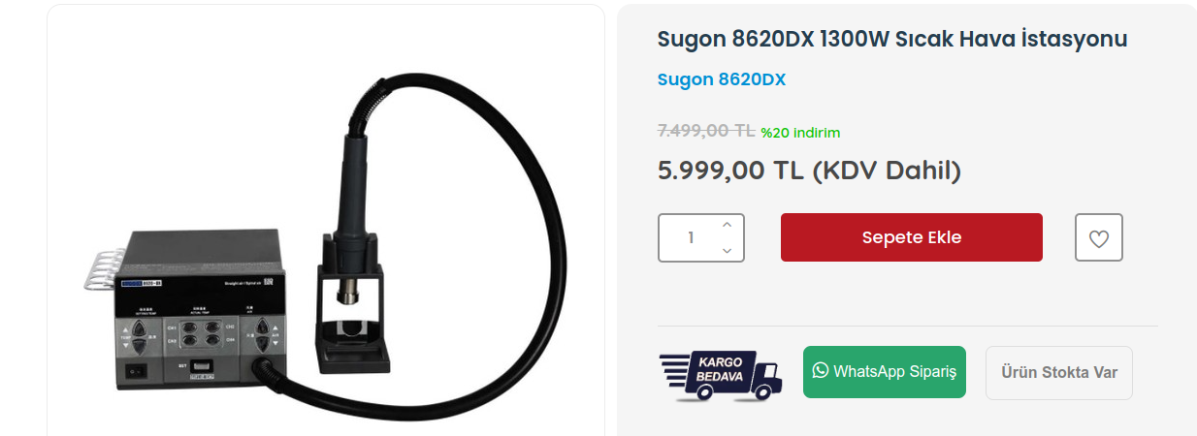Increase quantity with the up arrow
This screenshot has width=1197, height=436.
pyautogui.click(x=728, y=225)
